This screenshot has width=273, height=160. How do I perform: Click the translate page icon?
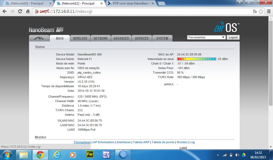pos(255,11)
